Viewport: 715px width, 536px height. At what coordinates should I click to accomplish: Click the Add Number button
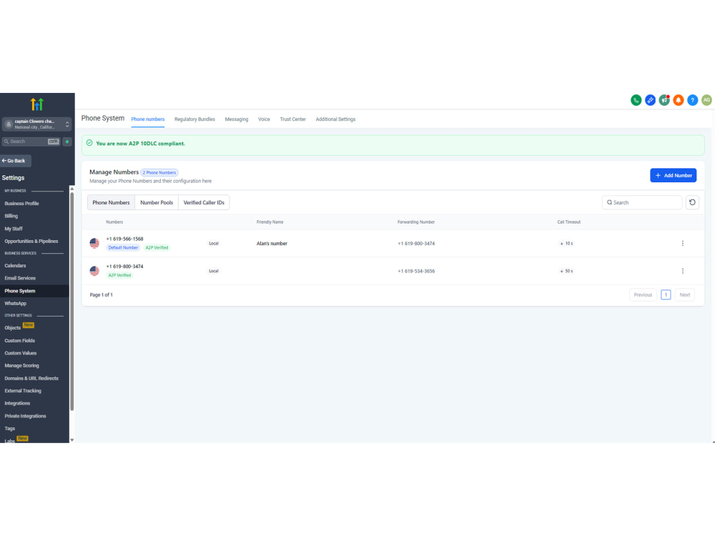[x=673, y=176]
